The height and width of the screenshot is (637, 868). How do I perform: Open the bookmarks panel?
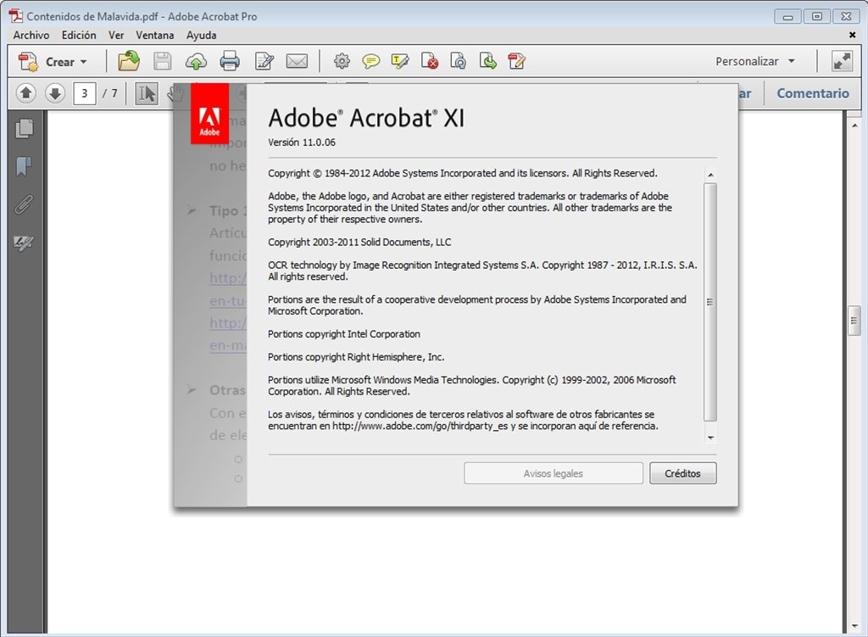click(x=24, y=166)
